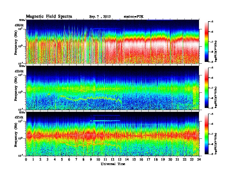The height and width of the screenshot is (183, 237).
Task: Click hour tick label '18' on time axis
Action: point(156,159)
